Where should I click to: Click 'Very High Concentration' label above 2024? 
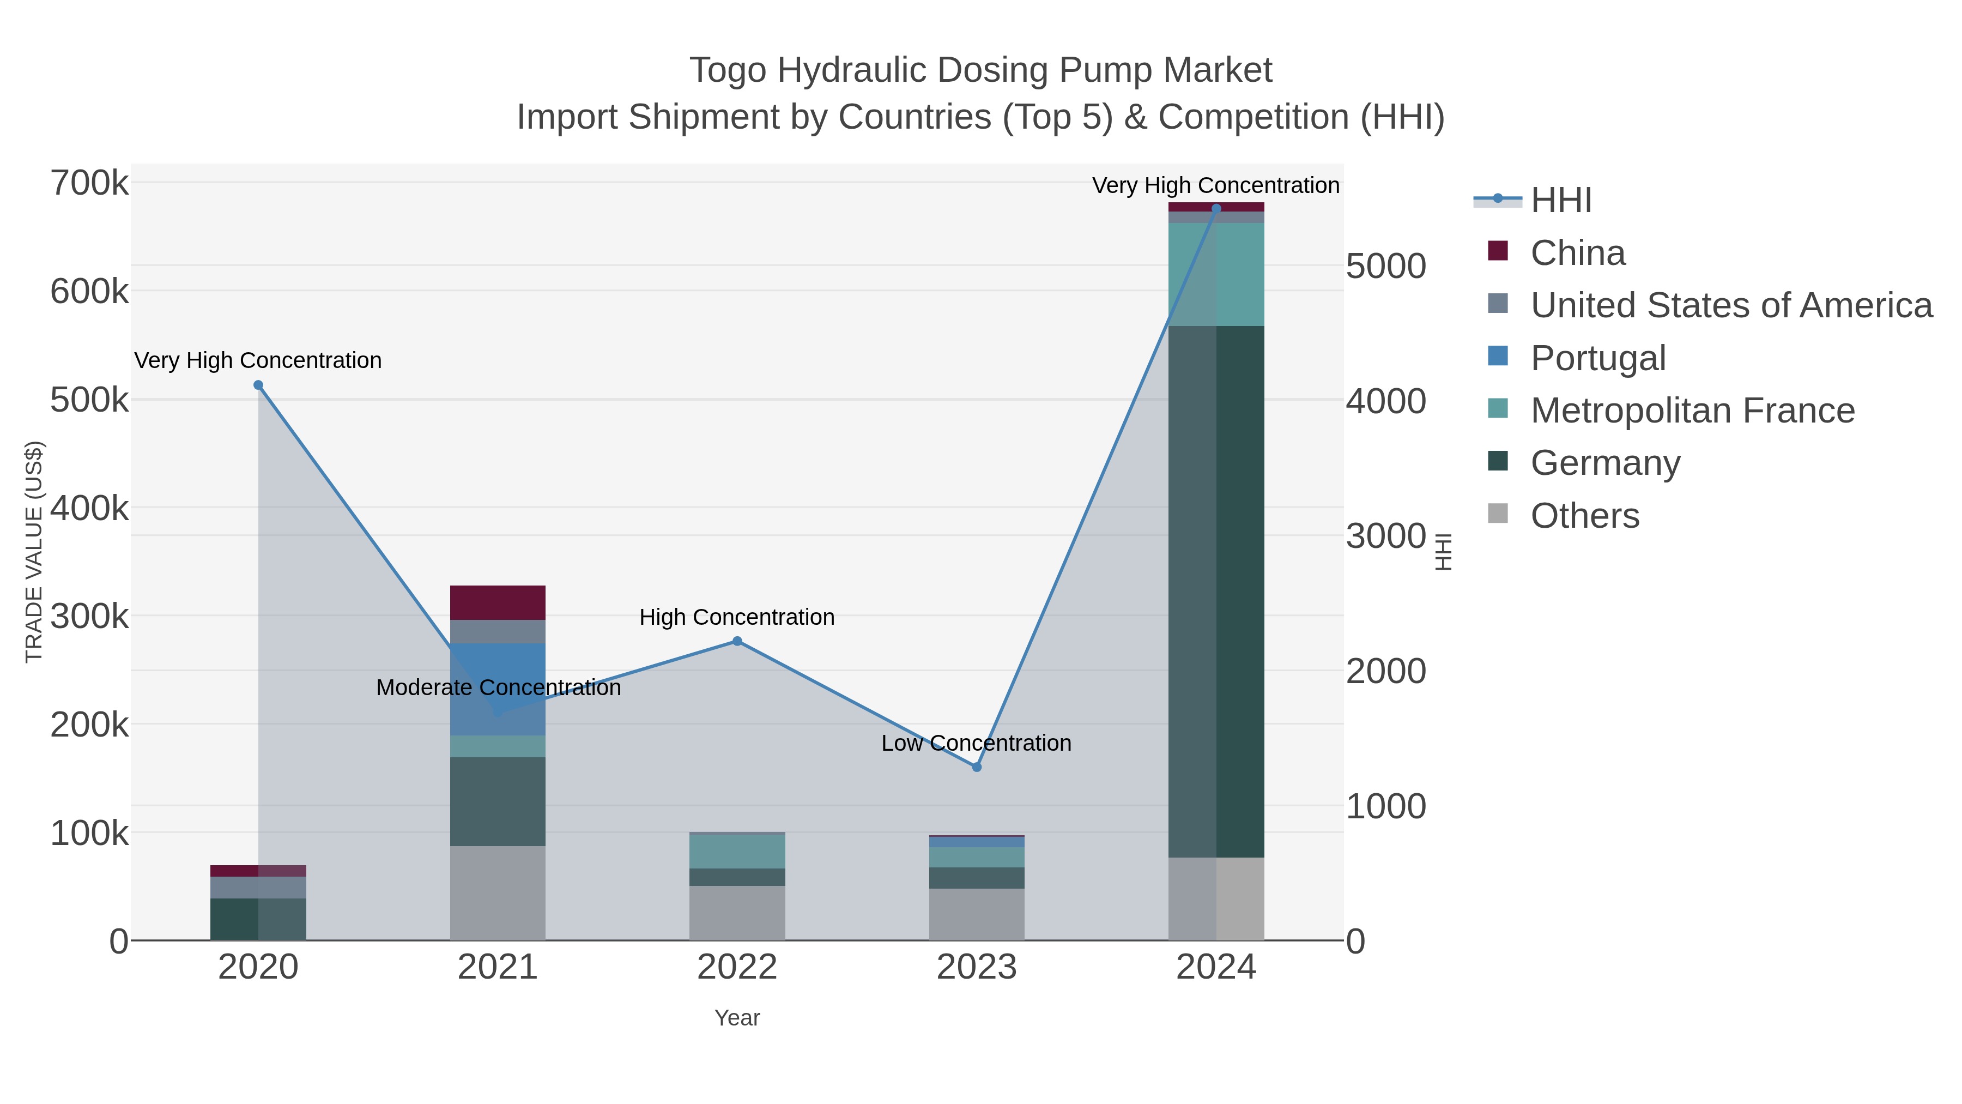click(1216, 185)
